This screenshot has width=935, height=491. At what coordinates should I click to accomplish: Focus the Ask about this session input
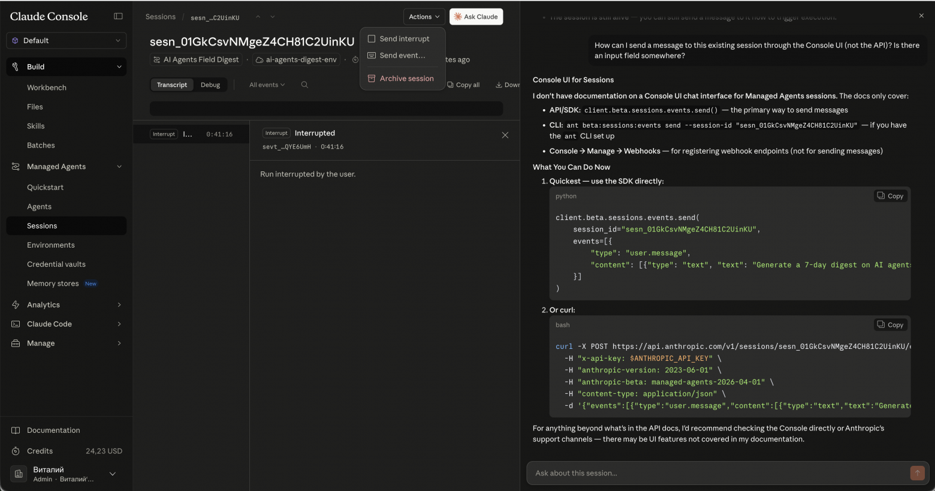coord(719,473)
